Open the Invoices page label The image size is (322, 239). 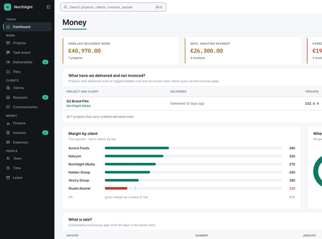coord(19,133)
